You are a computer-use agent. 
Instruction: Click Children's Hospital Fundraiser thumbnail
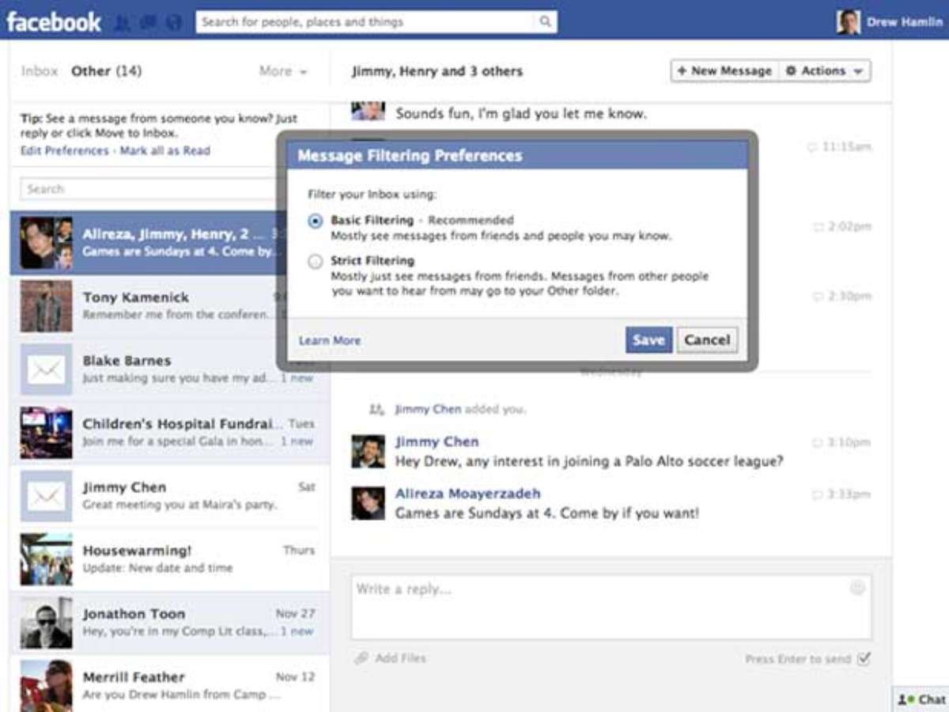(x=46, y=433)
